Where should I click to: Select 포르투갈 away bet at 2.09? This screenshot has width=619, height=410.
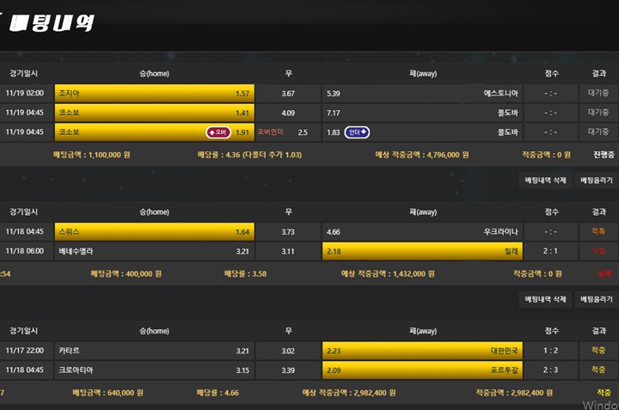(422, 370)
